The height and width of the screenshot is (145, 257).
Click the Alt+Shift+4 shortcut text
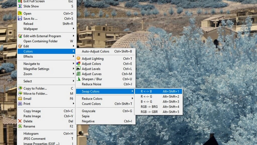171,106
